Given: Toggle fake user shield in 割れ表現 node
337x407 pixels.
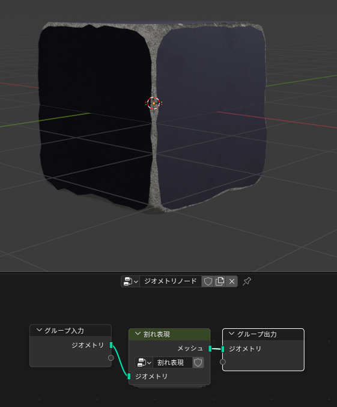Looking at the screenshot, I should [x=198, y=363].
